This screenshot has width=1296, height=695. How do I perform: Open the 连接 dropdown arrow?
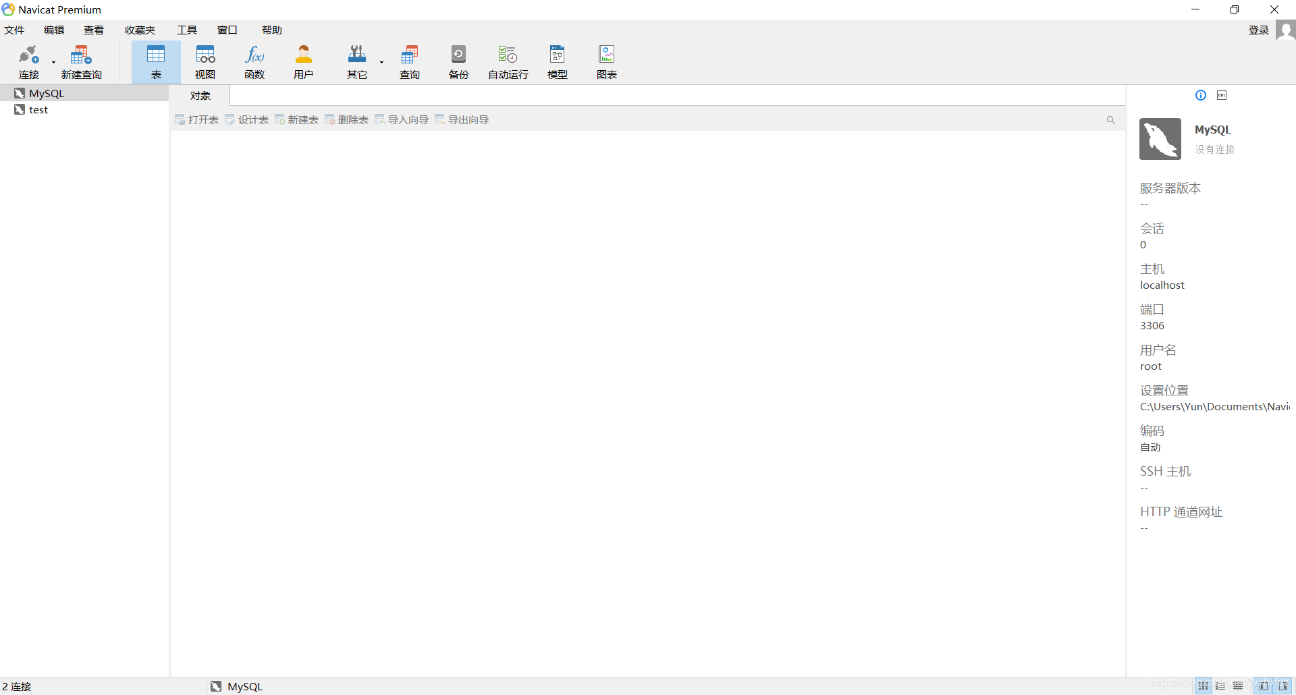point(54,63)
